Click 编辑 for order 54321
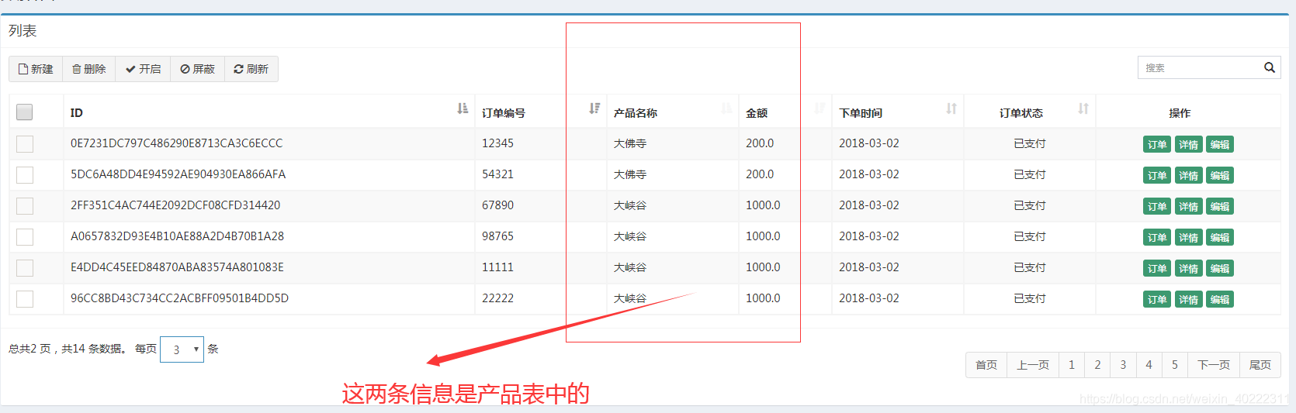 point(1220,175)
